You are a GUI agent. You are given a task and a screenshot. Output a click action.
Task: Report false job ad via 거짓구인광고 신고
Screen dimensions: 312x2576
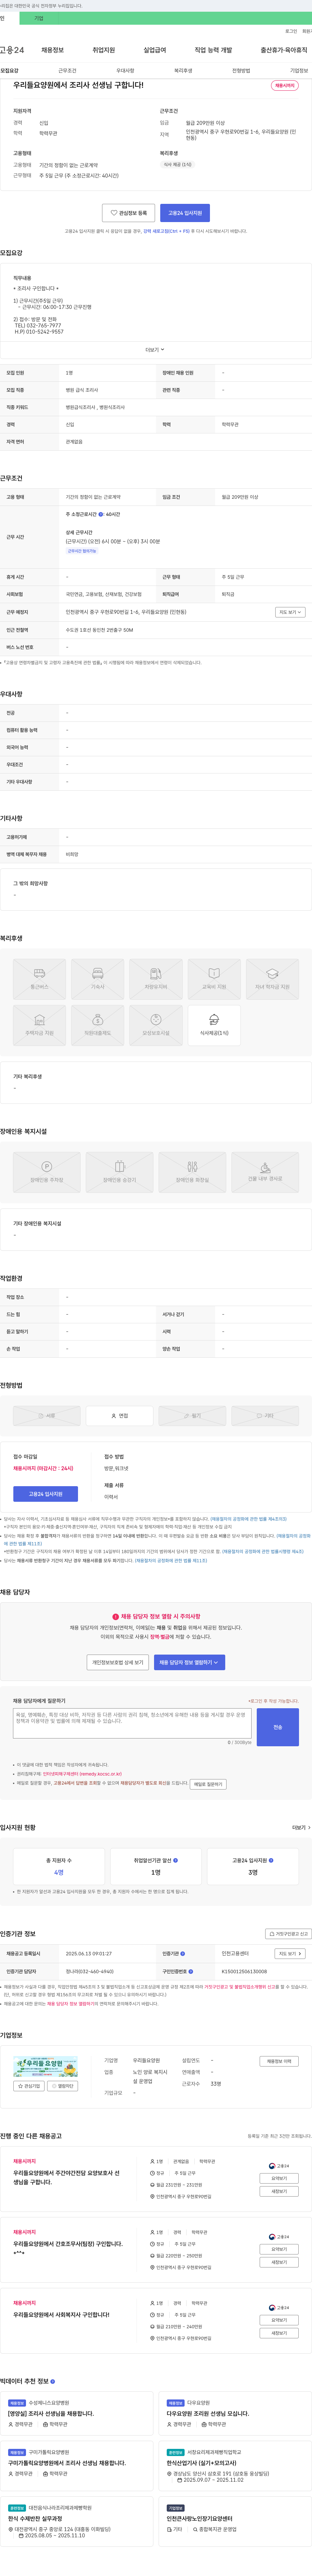pos(288,1934)
